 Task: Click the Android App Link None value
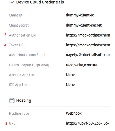pyautogui.click(x=70, y=75)
